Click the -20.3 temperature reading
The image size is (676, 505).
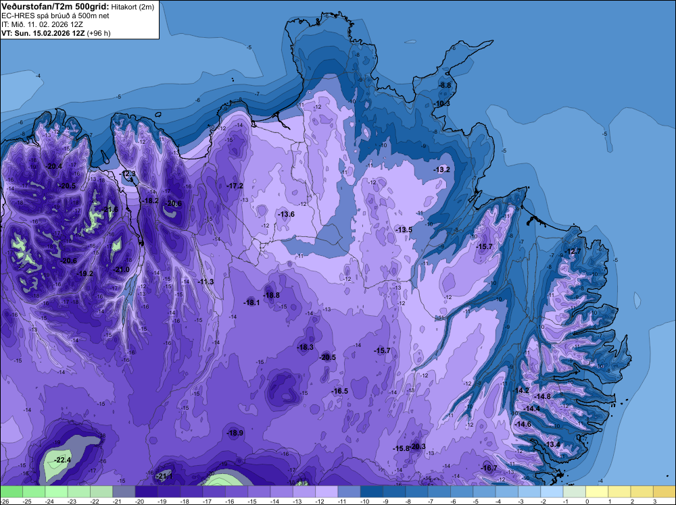pyautogui.click(x=418, y=446)
